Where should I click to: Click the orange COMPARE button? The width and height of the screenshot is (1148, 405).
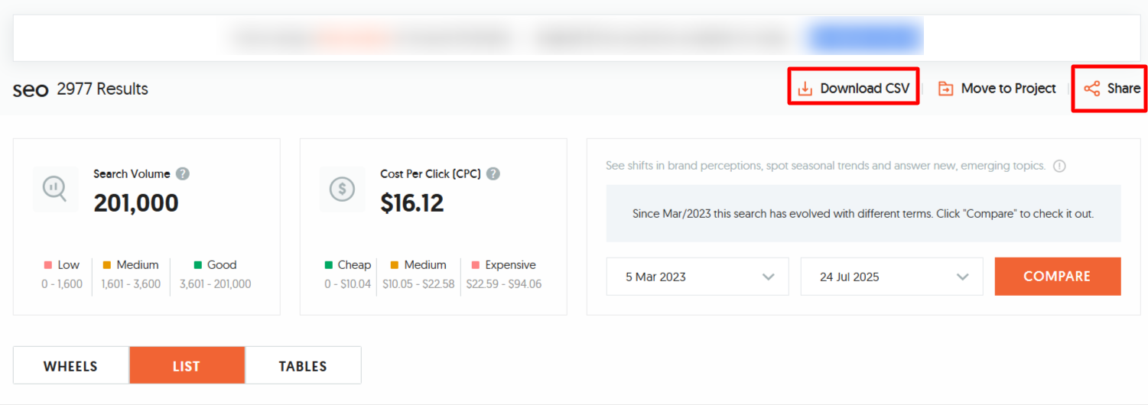tap(1057, 277)
